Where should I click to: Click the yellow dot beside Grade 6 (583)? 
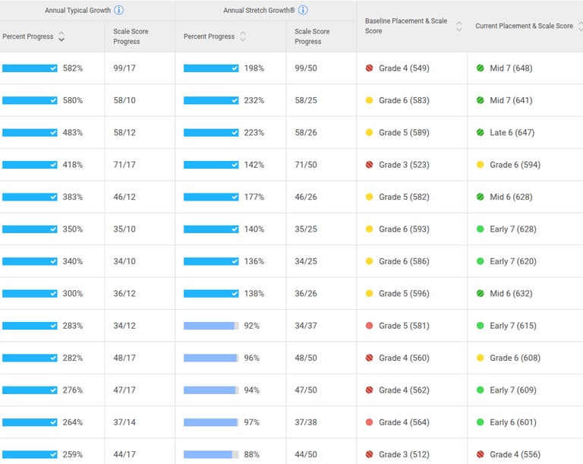point(369,100)
